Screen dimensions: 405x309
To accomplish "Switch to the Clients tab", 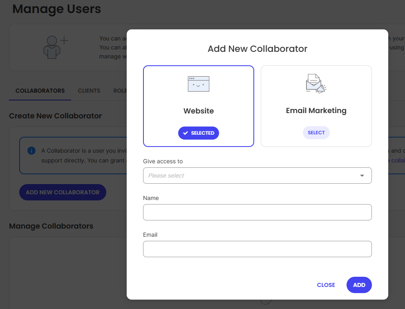I will (89, 91).
